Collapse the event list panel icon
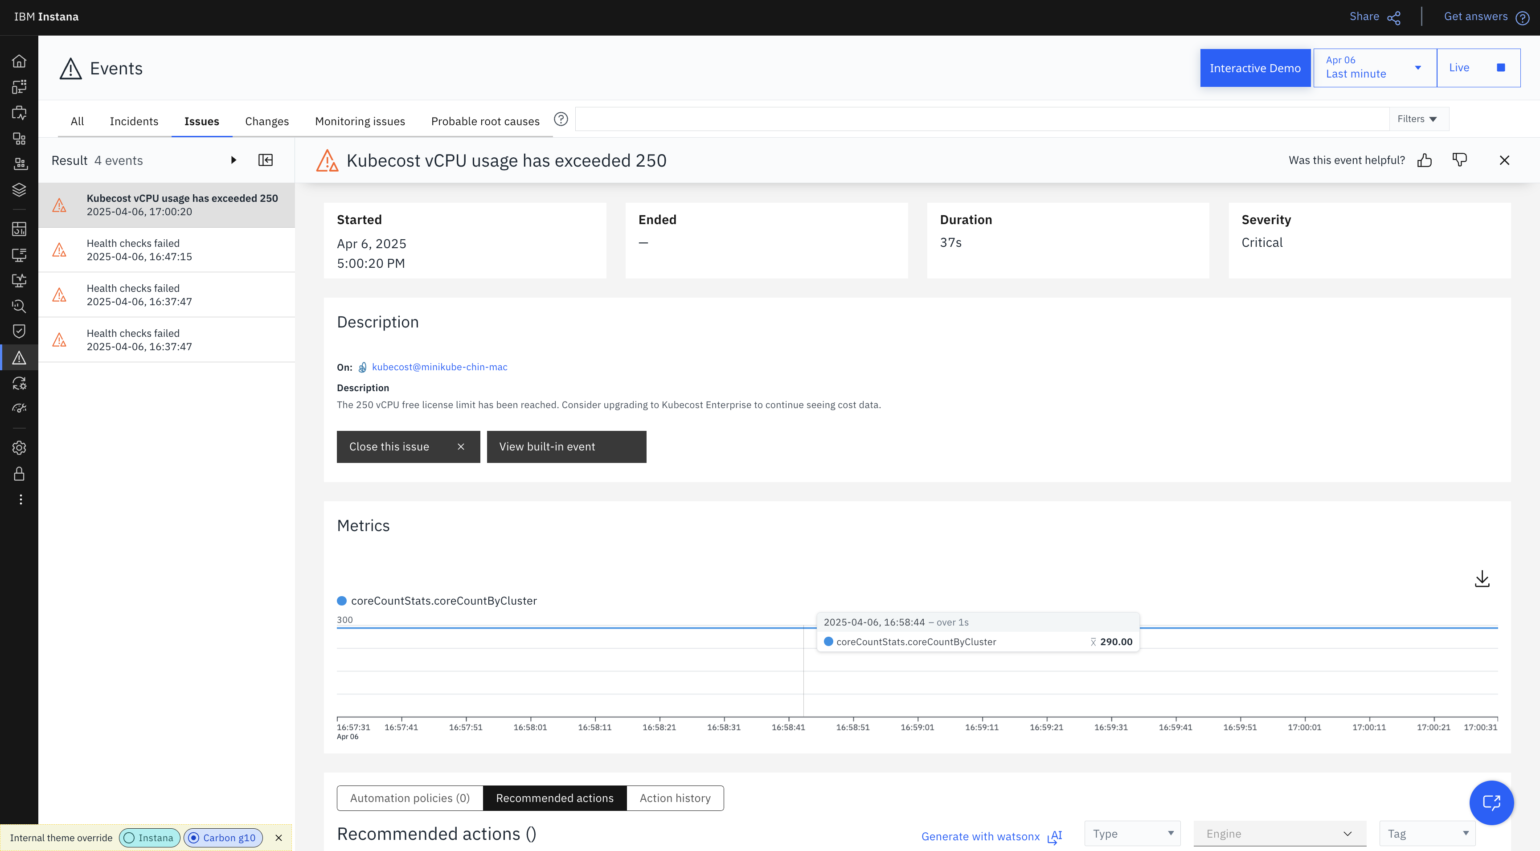The width and height of the screenshot is (1540, 851). [266, 160]
